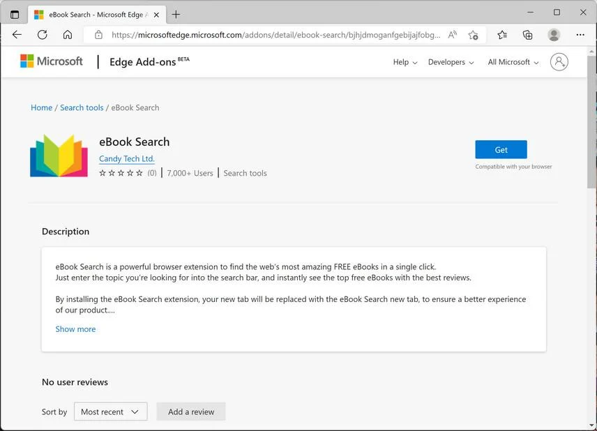
Task: Open a new tab with plus button
Action: [176, 15]
